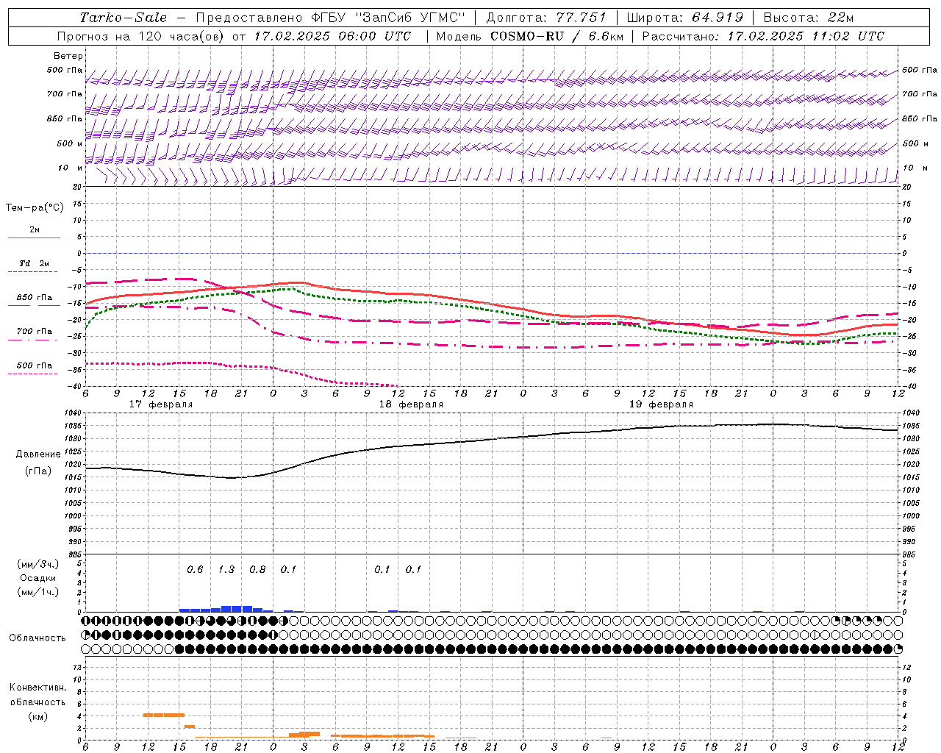Click the orange convective cloud bar at 4 km
The image size is (941, 753).
tap(163, 715)
